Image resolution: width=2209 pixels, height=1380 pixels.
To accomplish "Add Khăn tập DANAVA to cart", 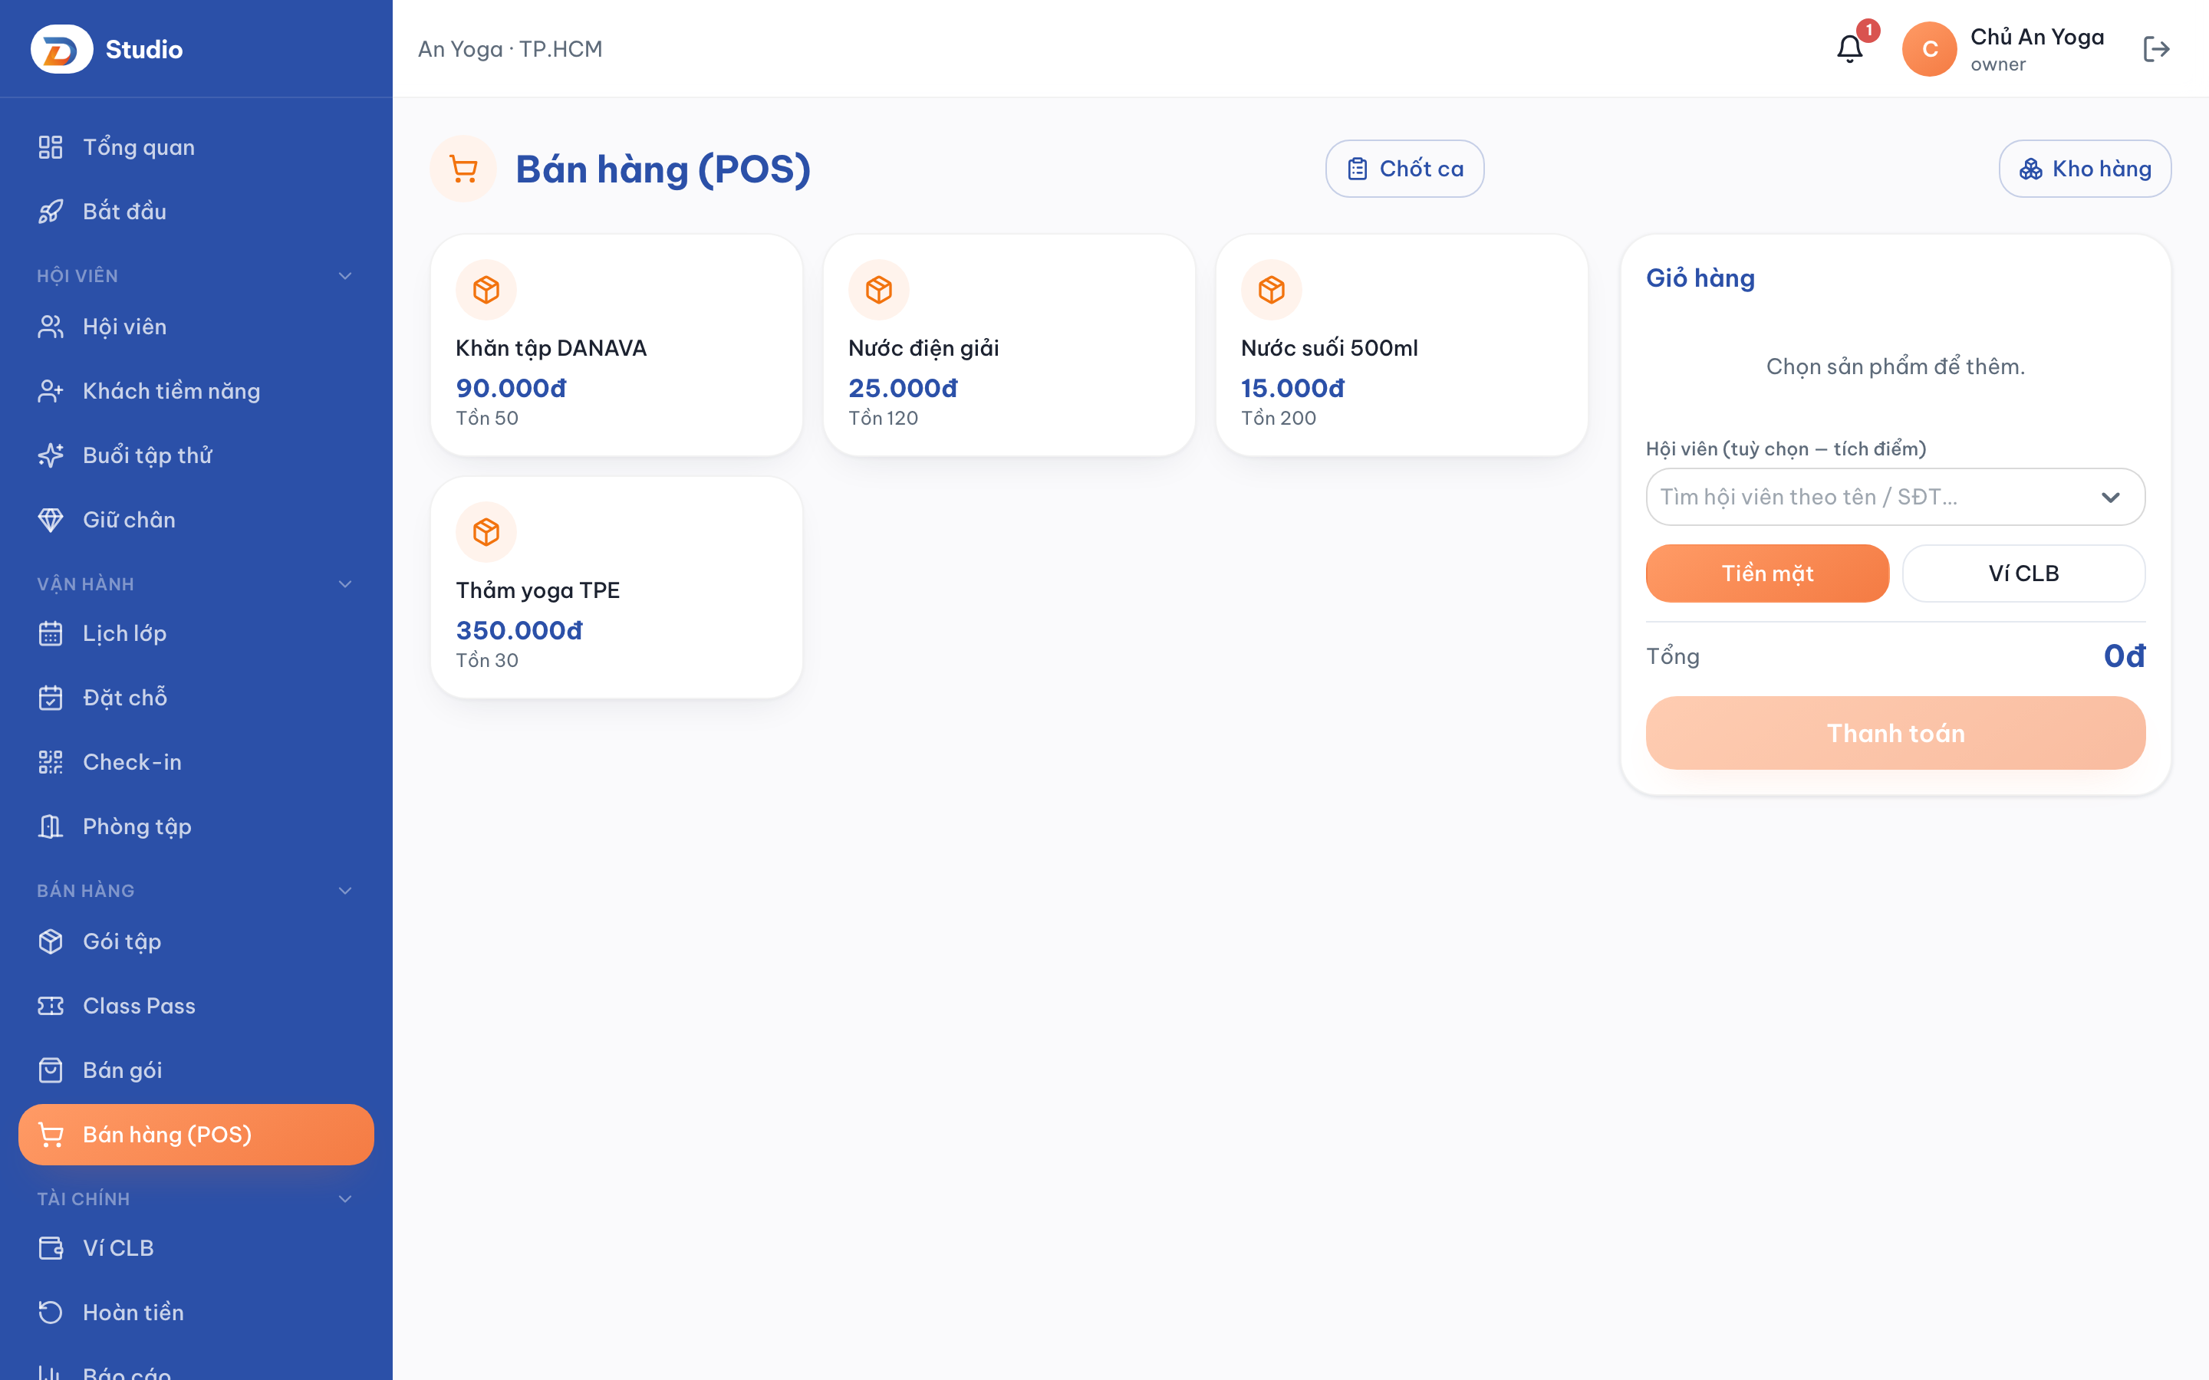I will click(616, 345).
